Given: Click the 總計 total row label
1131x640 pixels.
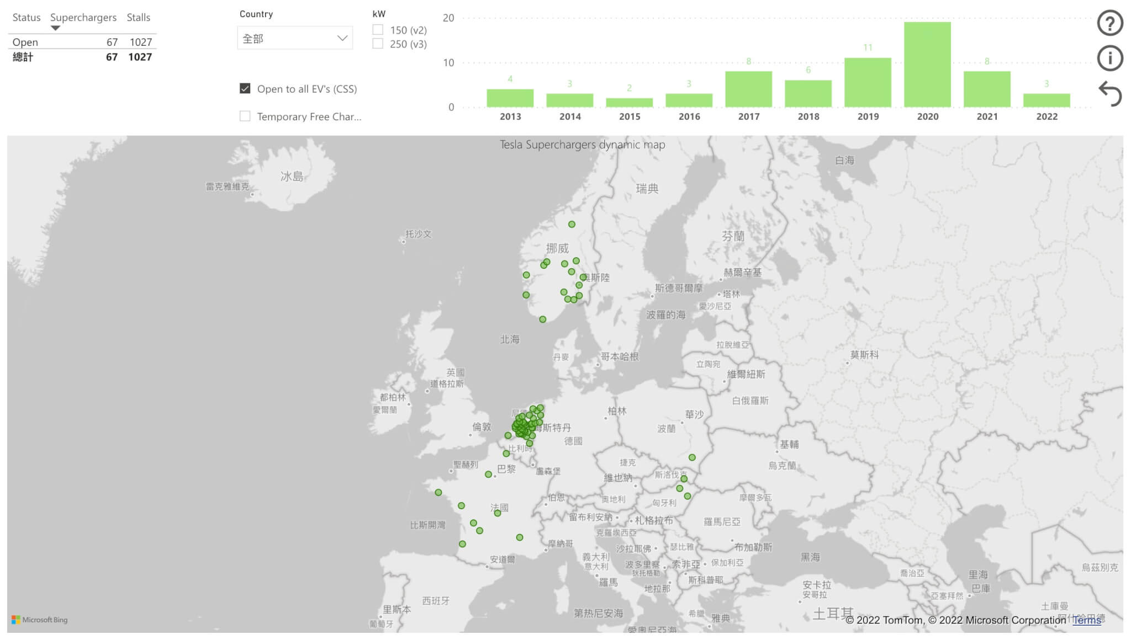Looking at the screenshot, I should 23,57.
